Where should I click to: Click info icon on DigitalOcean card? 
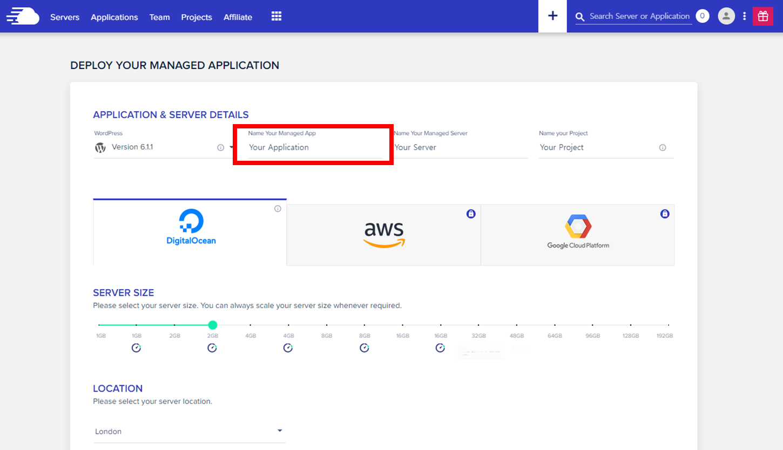click(x=278, y=209)
